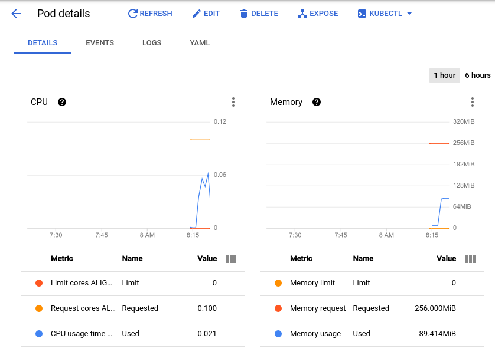This screenshot has width=495, height=355.
Task: Click the Memory limit metric name
Action: click(x=312, y=283)
